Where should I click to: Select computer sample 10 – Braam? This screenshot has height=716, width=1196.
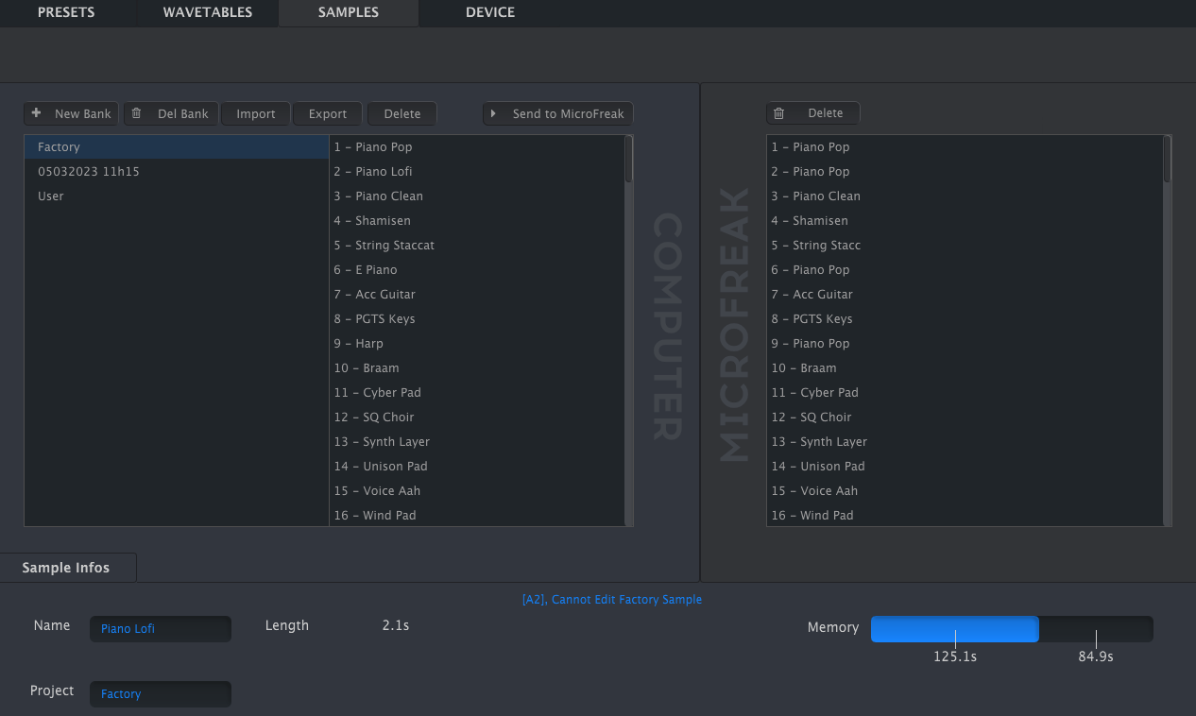click(x=476, y=367)
